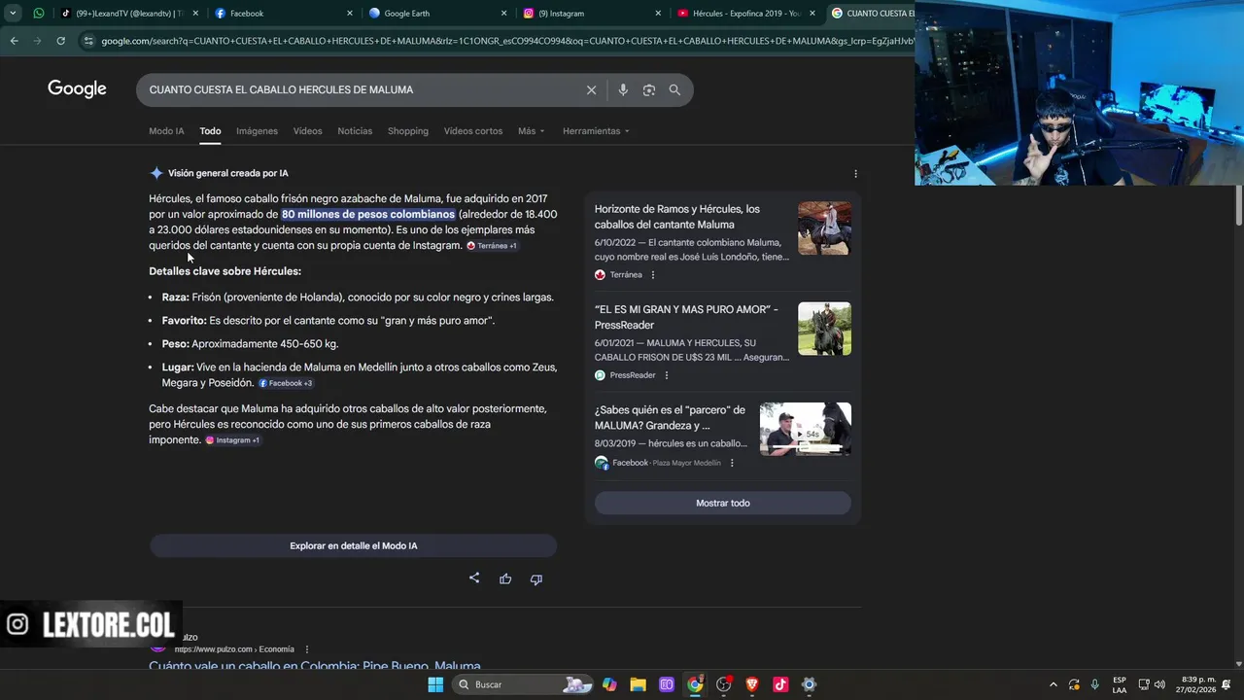Open Copilot from taskbar
Viewport: 1244px width, 700px height.
pos(609,684)
